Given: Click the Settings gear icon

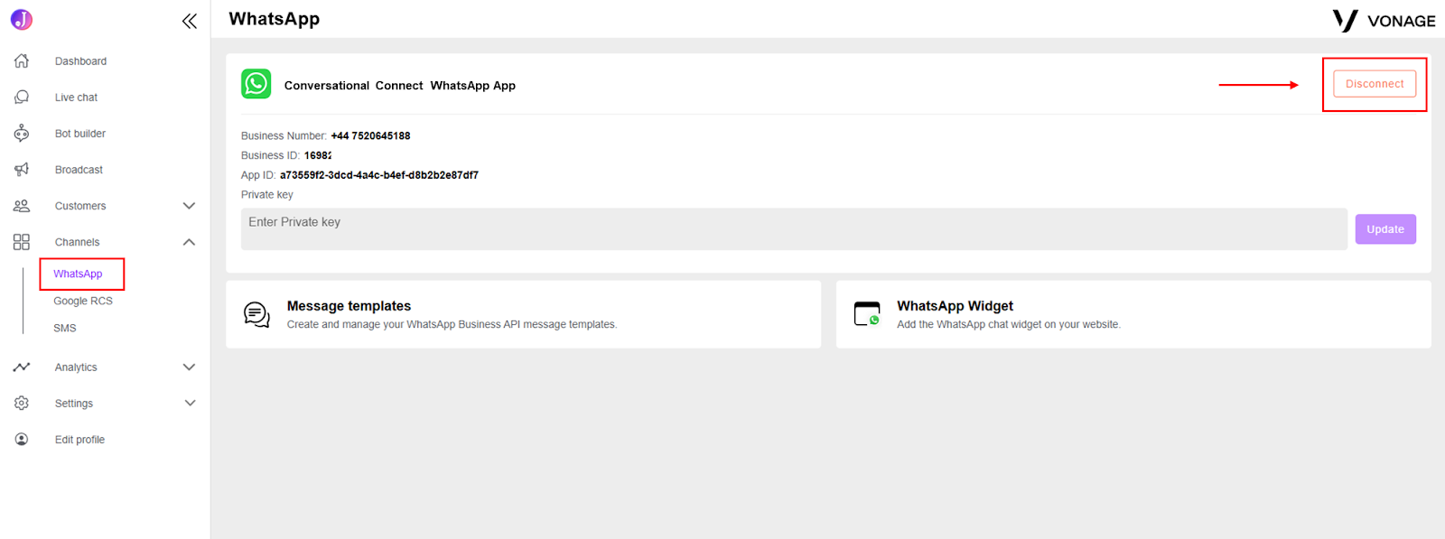Looking at the screenshot, I should coord(22,403).
